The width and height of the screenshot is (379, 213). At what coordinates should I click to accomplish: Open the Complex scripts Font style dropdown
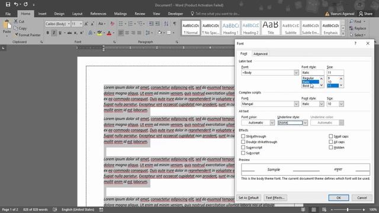click(x=322, y=104)
